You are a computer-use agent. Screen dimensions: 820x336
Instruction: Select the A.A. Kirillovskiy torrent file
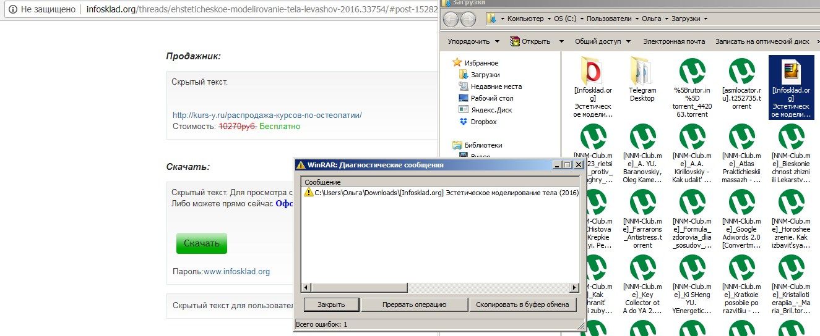tap(692, 153)
